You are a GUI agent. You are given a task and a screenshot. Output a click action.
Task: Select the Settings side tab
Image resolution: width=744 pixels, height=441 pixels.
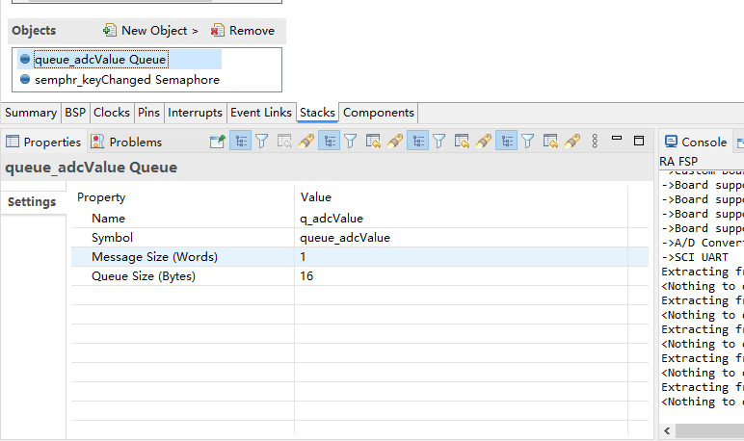click(x=32, y=202)
